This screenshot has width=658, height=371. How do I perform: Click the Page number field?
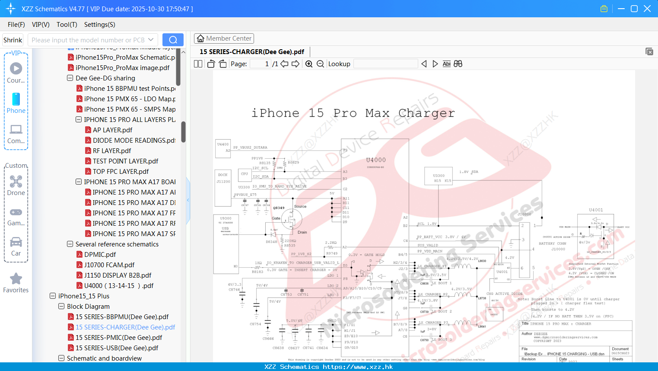[x=261, y=64]
